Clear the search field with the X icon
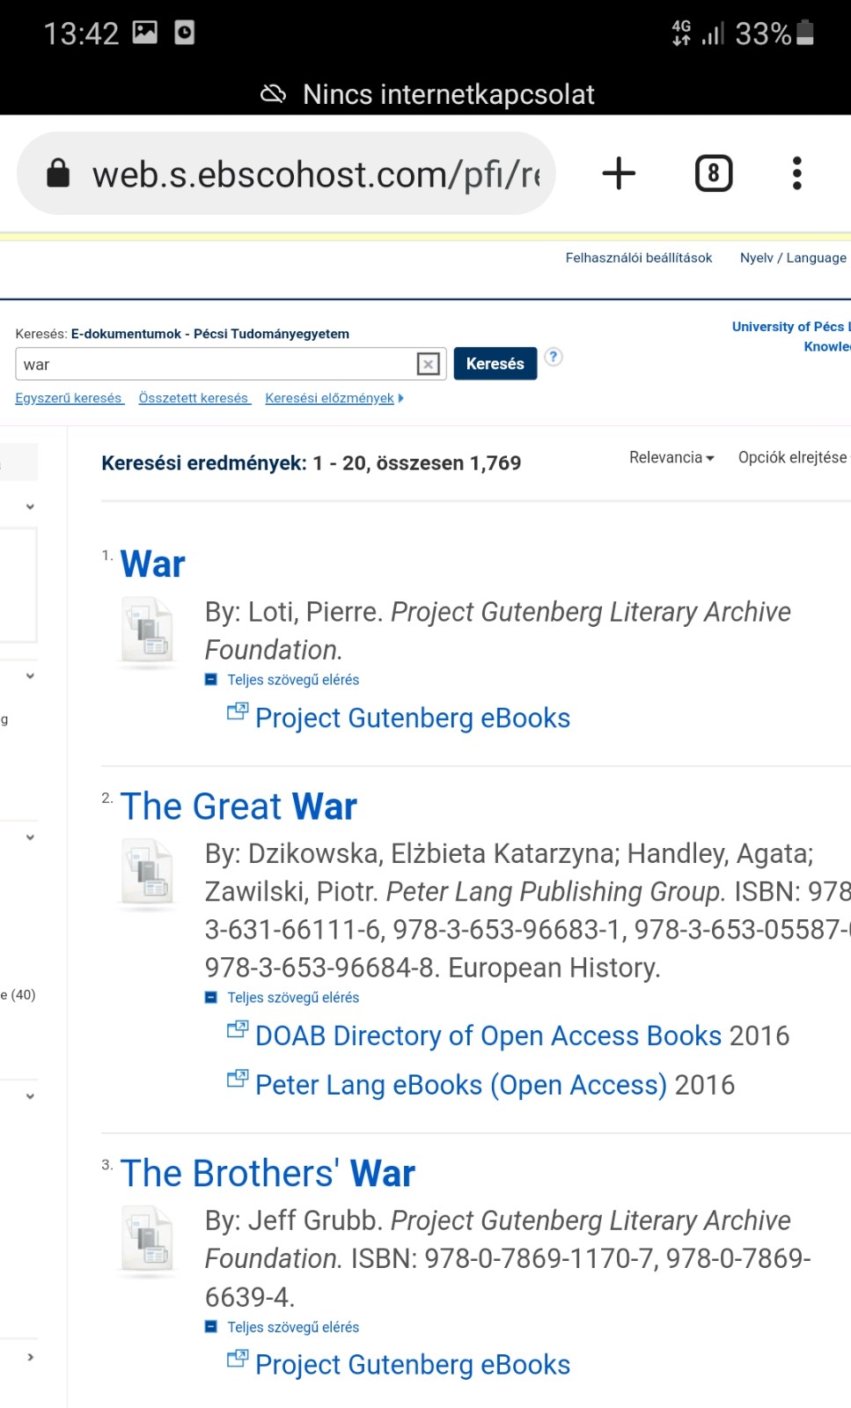Image resolution: width=851 pixels, height=1408 pixels. coord(429,364)
